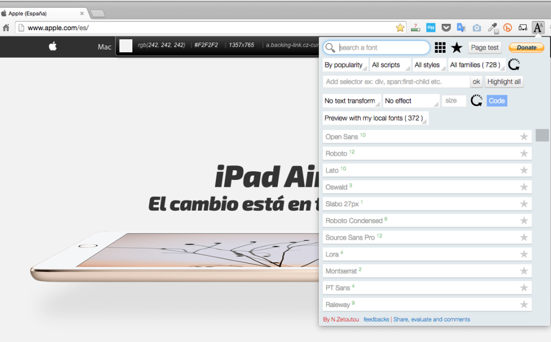Open a new tab with blank tab button
Screen dimensions: 551x342
point(97,13)
